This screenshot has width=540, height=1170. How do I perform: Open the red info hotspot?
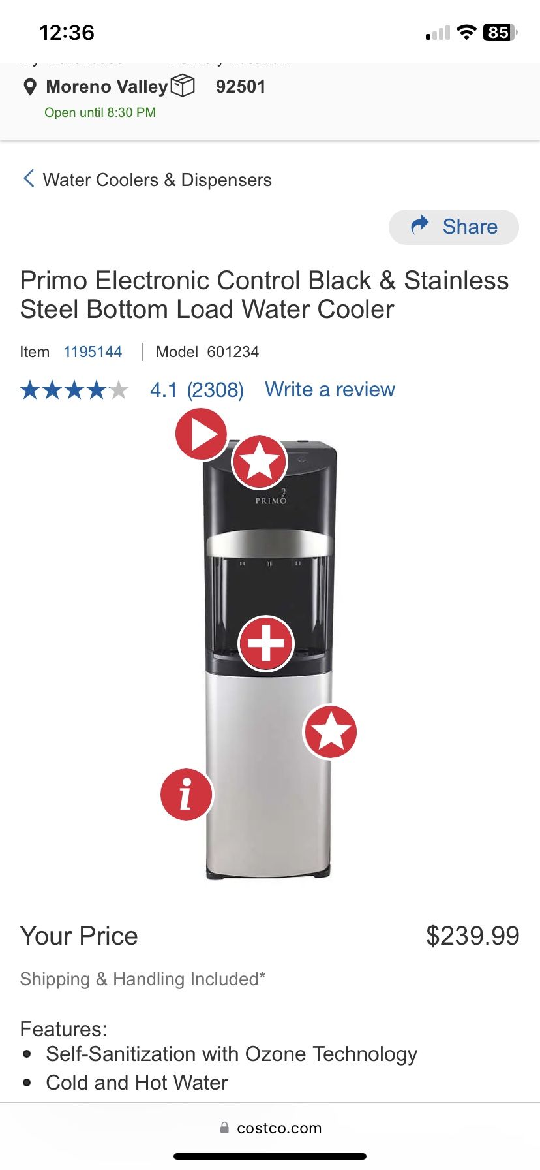point(187,795)
